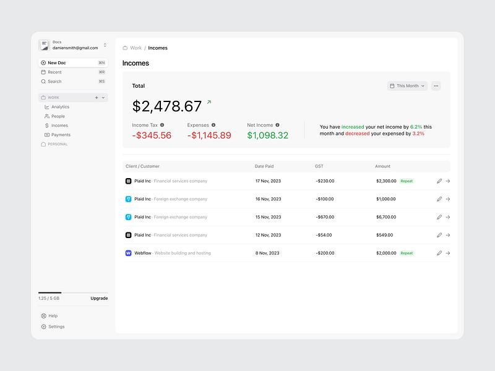Viewport: 495px width, 371px height.
Task: Edit the Webflow income entry
Action: pyautogui.click(x=439, y=253)
